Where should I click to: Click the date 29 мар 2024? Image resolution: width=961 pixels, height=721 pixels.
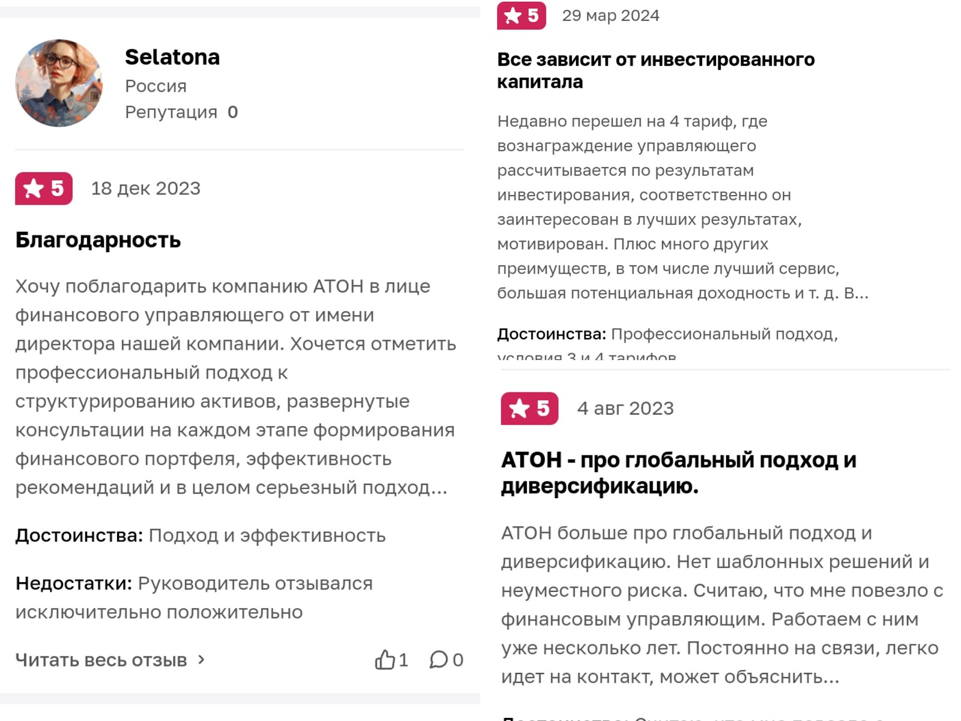coord(610,16)
